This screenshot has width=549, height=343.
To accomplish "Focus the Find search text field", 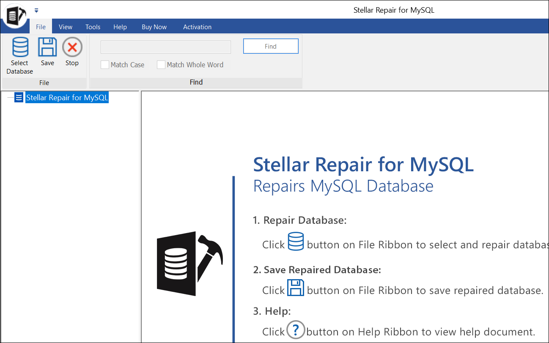I will click(x=165, y=47).
